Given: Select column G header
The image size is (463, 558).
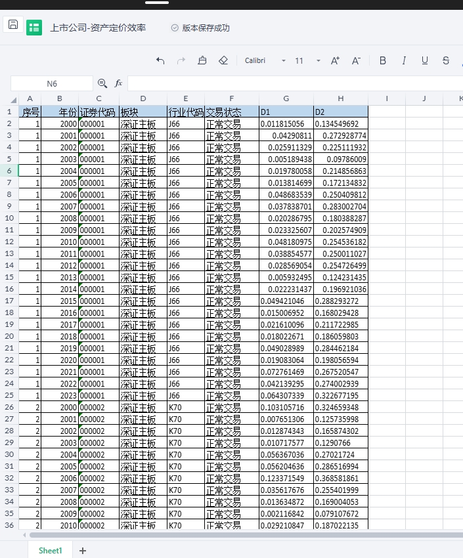Looking at the screenshot, I should [x=286, y=98].
